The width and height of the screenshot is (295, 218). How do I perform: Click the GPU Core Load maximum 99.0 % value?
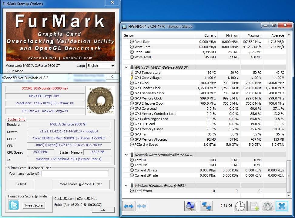(x=256, y=109)
